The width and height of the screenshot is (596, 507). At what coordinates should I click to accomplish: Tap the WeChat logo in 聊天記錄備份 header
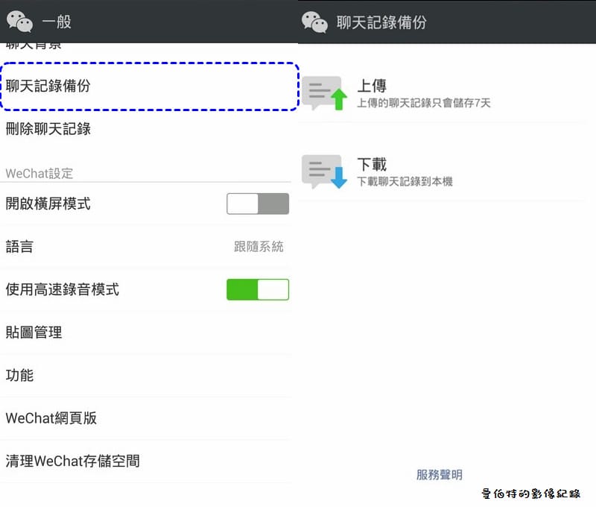pyautogui.click(x=314, y=22)
